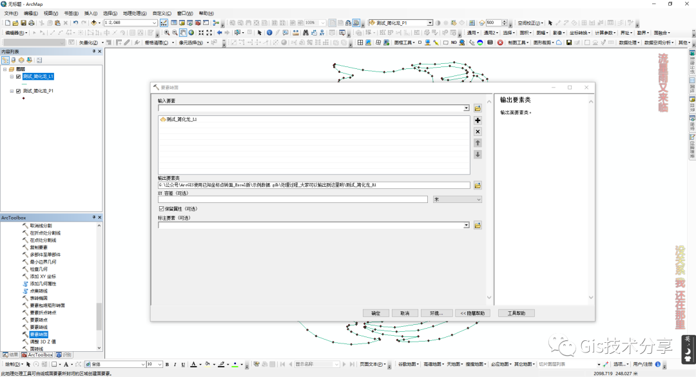Open the 地理处理 menu

pyautogui.click(x=134, y=13)
